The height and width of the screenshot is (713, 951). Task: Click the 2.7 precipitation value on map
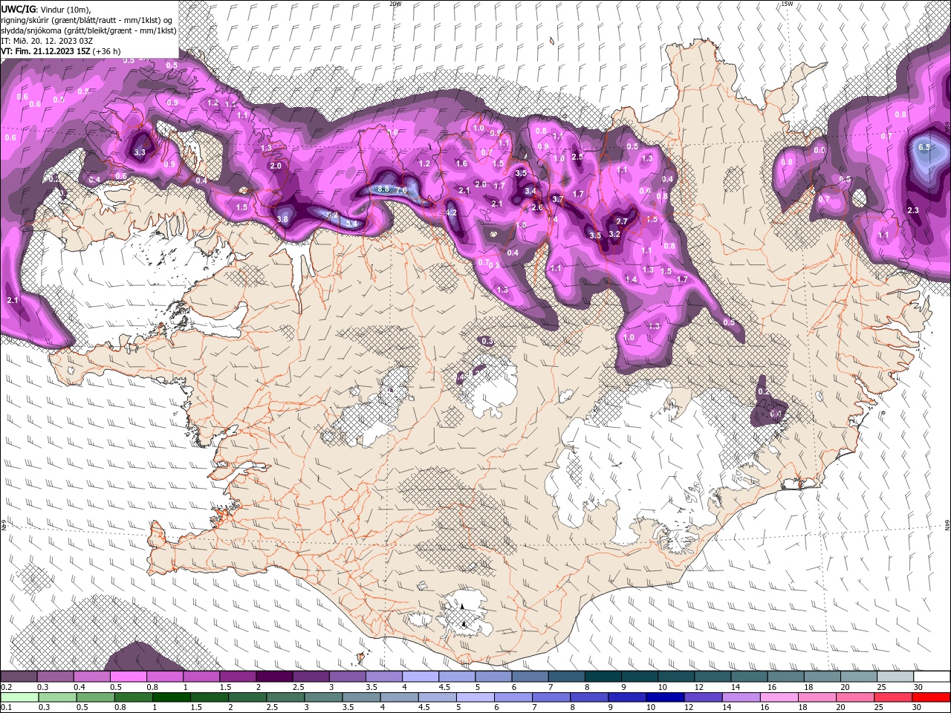(x=623, y=221)
